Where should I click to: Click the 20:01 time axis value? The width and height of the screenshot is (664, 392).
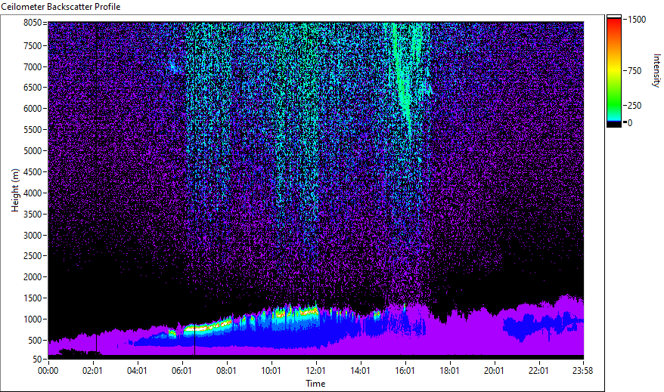494,371
